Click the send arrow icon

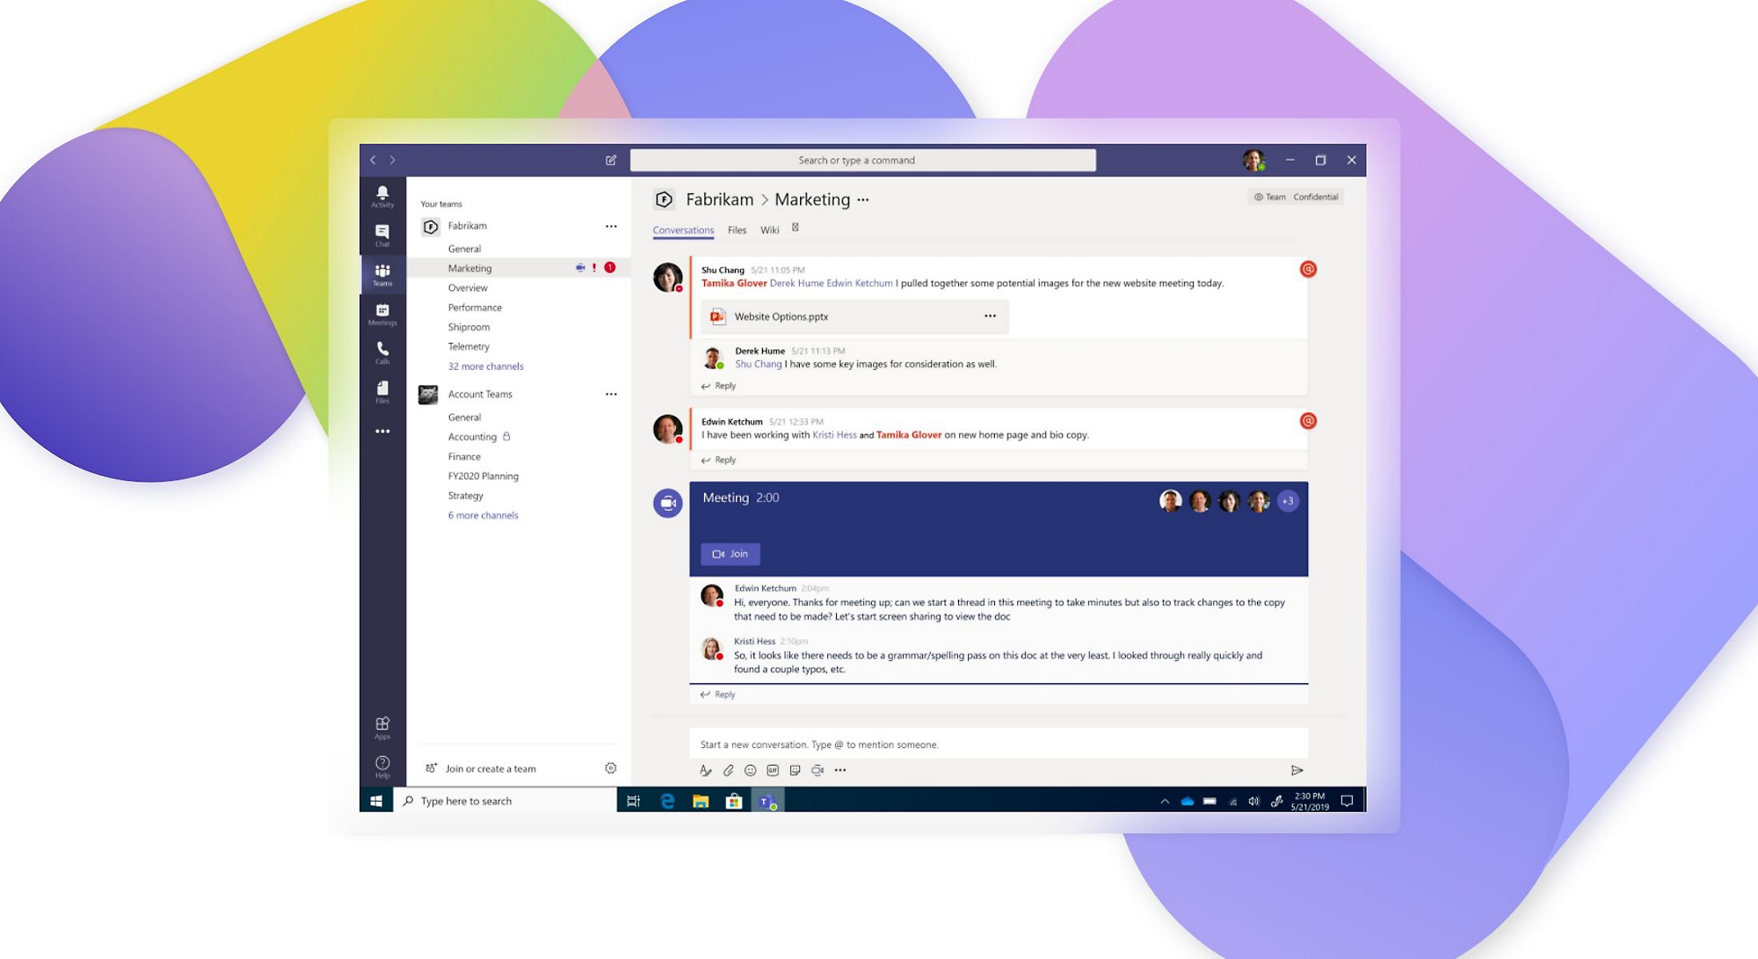click(1297, 770)
